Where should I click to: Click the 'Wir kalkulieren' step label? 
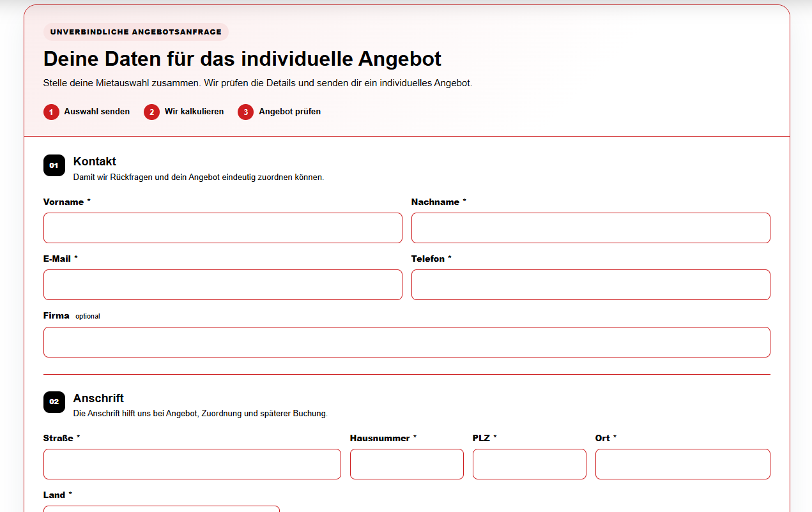tap(194, 112)
